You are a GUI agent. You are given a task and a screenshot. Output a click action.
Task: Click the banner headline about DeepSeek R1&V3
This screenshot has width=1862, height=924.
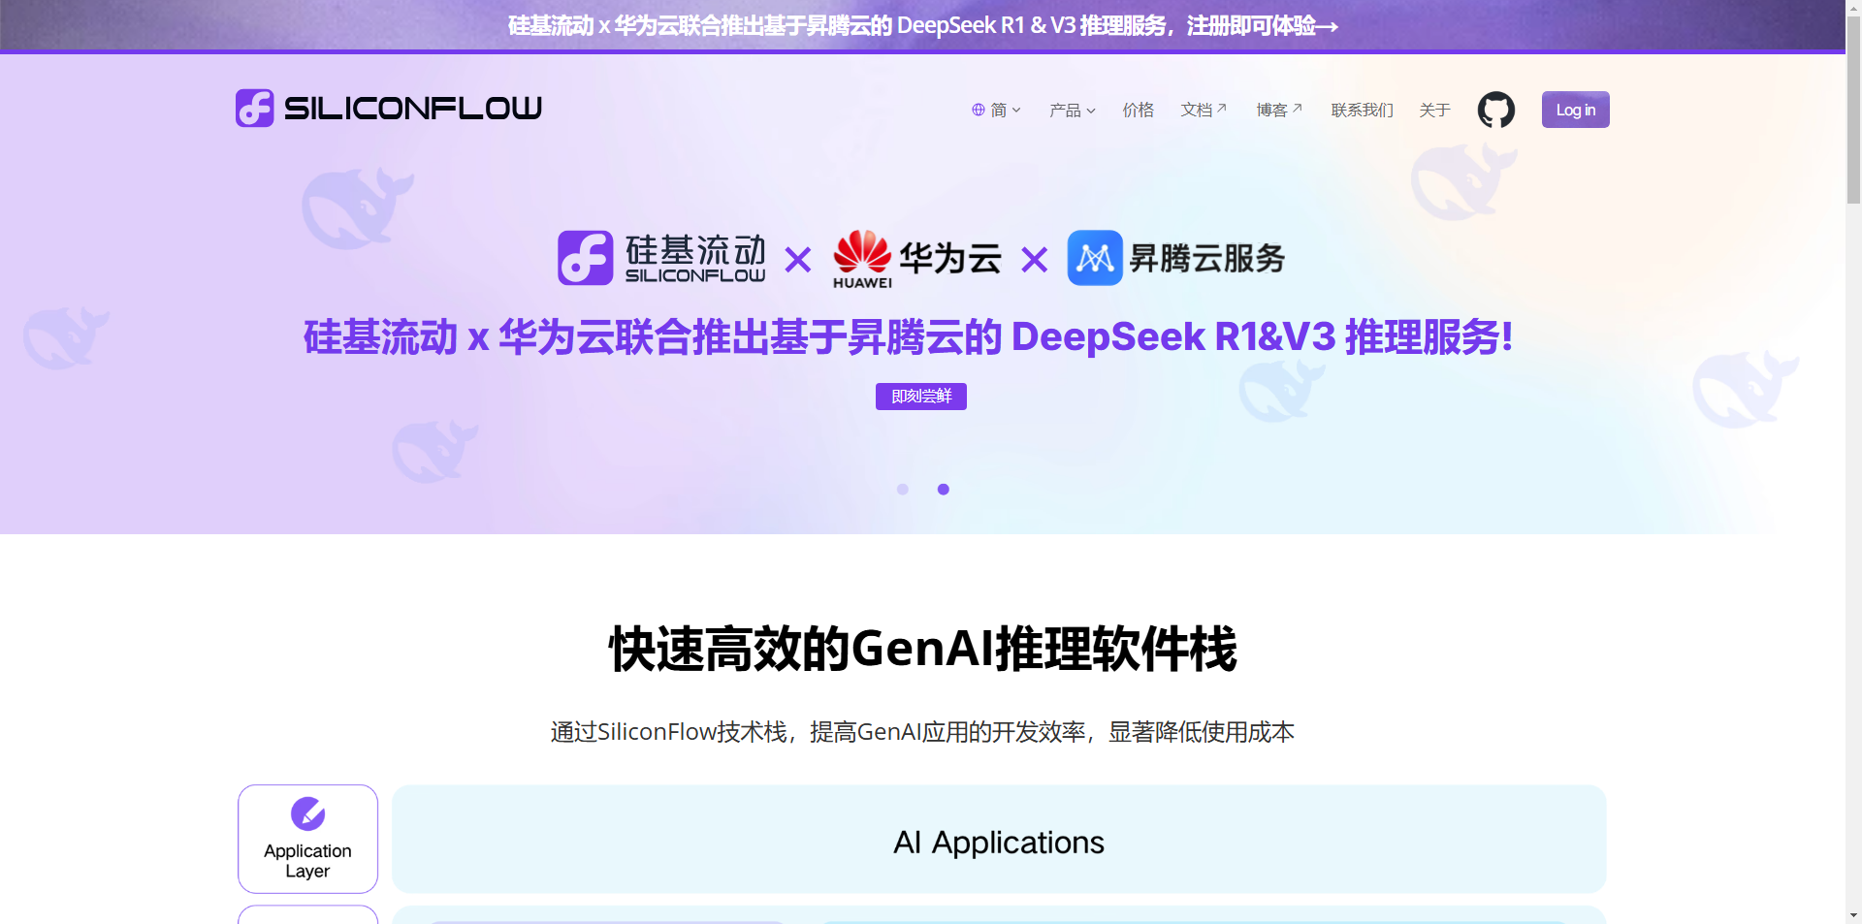pos(908,337)
